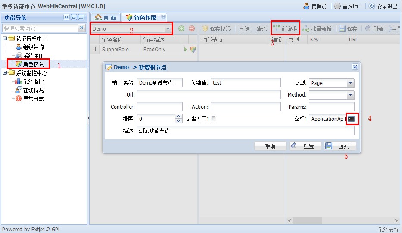
Task: Click the 提交 button
Action: [x=340, y=146]
